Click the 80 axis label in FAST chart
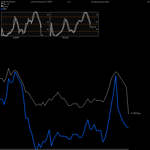150x150 pixels. coord(48,15)
